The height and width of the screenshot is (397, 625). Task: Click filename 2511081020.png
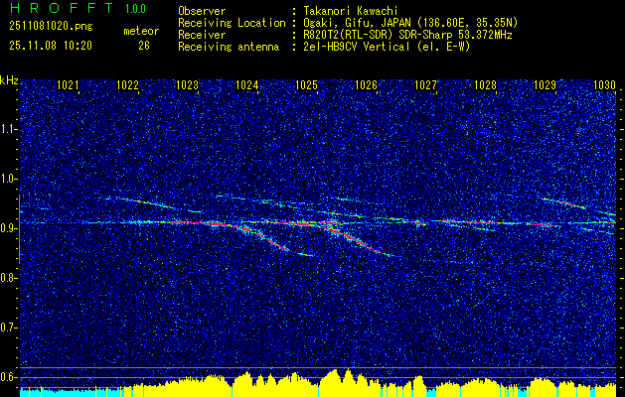pos(51,27)
